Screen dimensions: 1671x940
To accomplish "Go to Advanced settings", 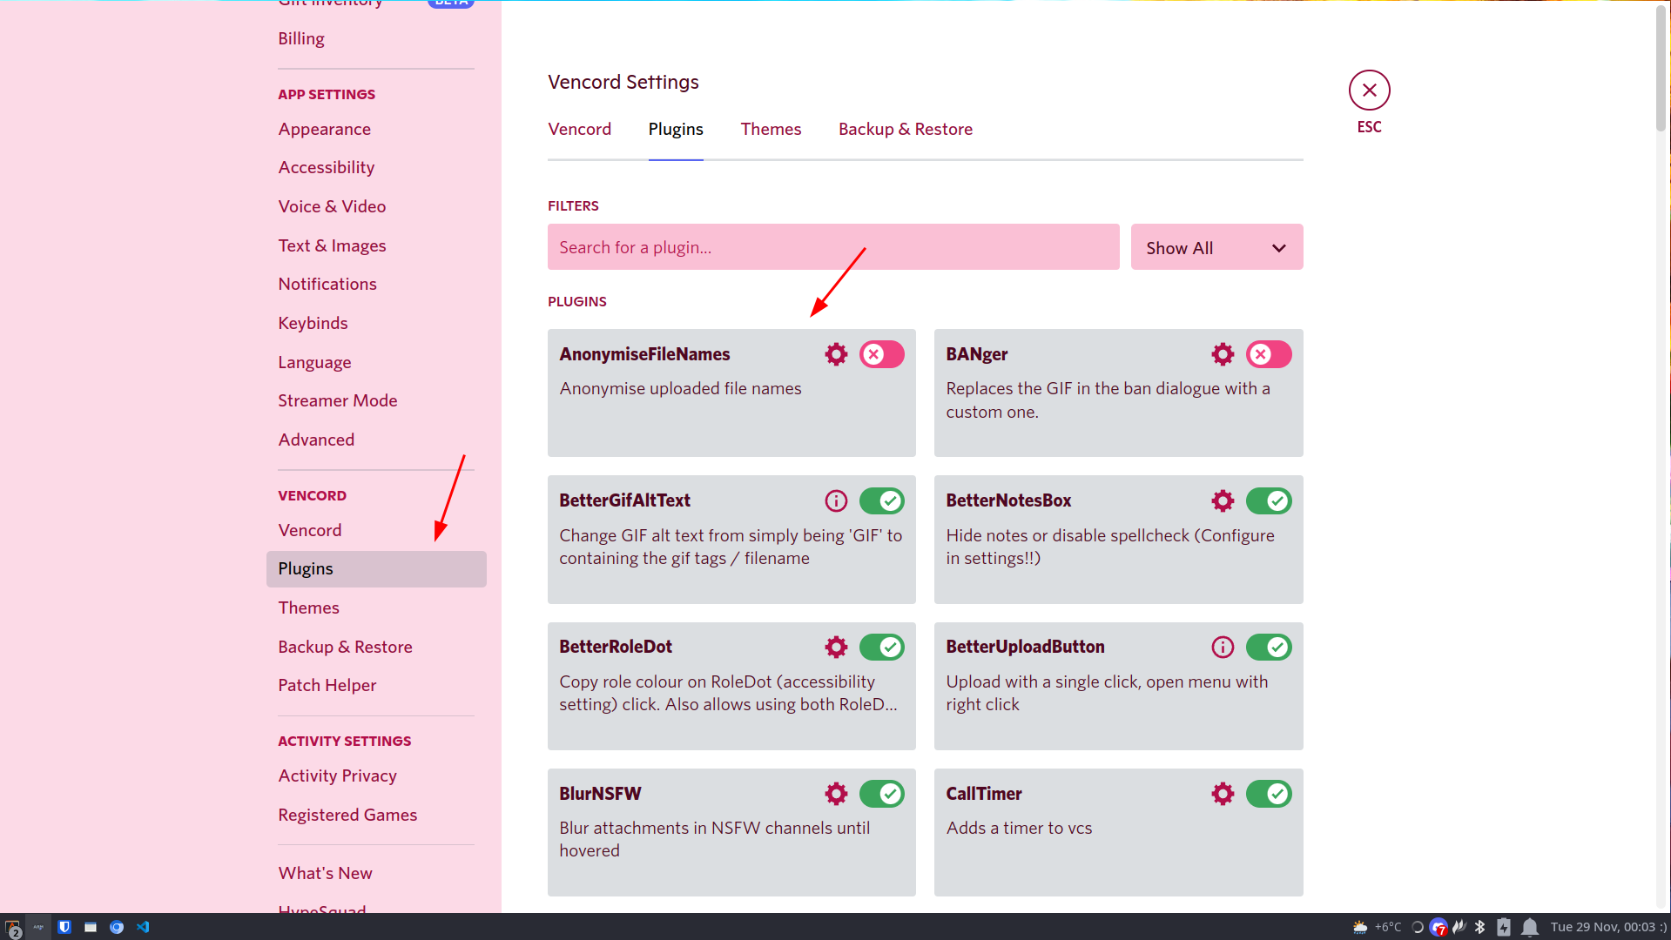I will click(376, 440).
